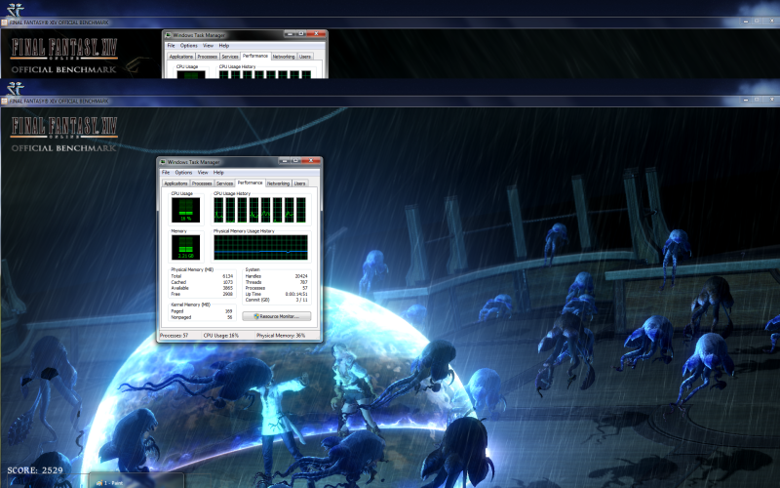Switch to Users tab in lower Task Manager
780x488 pixels.
[x=299, y=183]
